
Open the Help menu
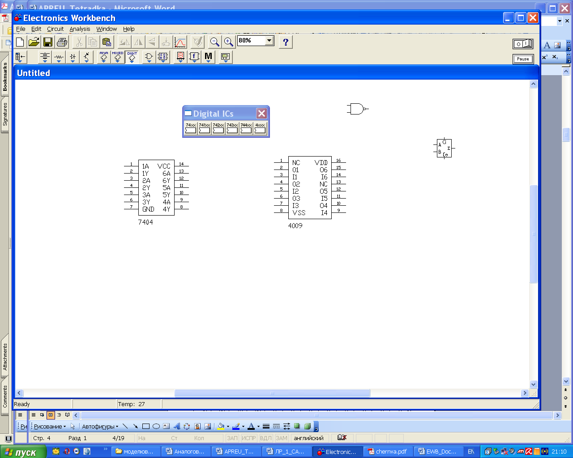coord(129,29)
